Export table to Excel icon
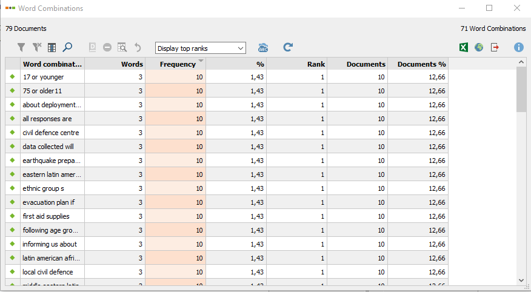 coord(464,47)
